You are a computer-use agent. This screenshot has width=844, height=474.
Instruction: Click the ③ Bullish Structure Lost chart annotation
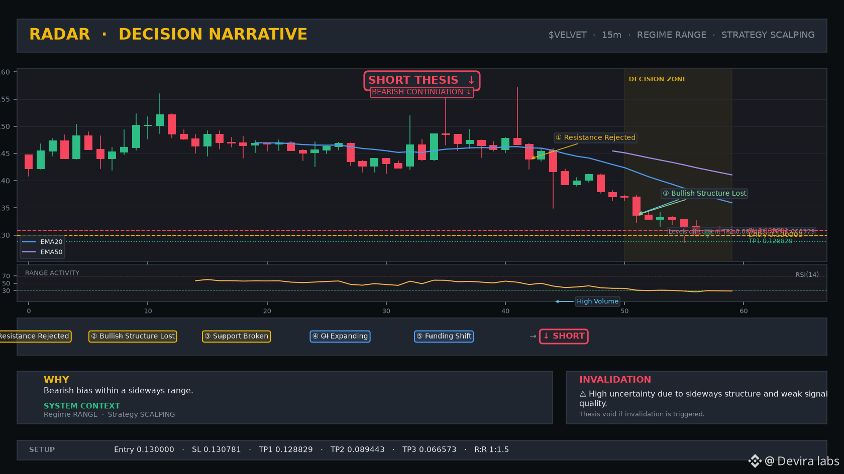(x=704, y=193)
